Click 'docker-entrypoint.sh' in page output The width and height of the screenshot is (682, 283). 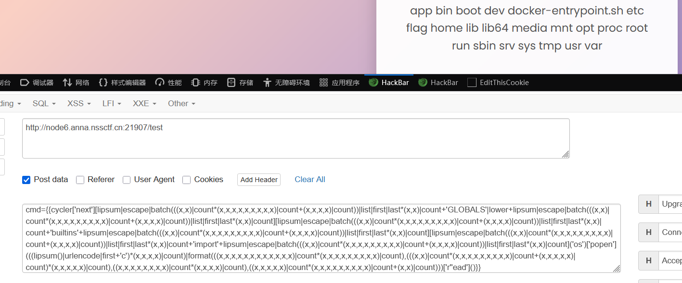565,11
